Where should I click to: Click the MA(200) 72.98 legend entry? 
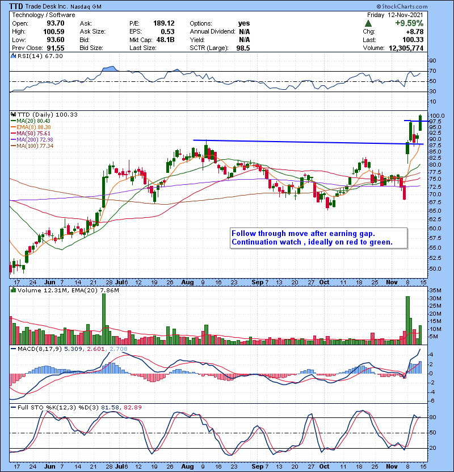pyautogui.click(x=32, y=140)
